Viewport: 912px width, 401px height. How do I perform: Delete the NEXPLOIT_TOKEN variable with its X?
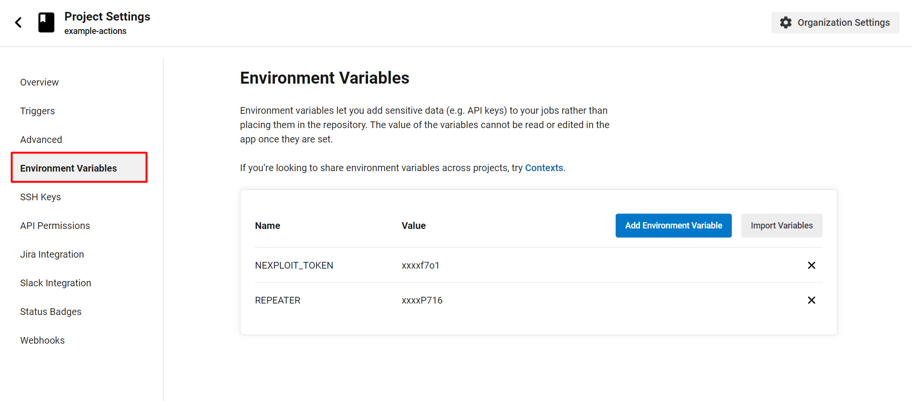[x=811, y=265]
